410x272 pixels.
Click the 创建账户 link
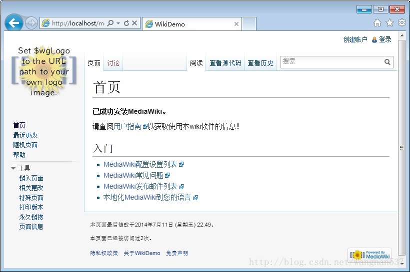coord(355,39)
